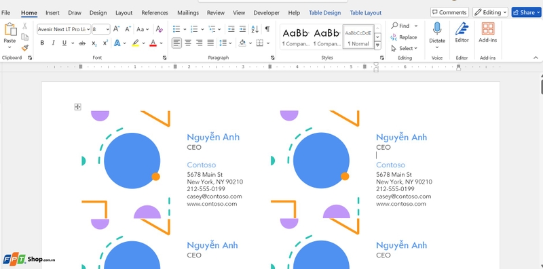Open the Paragraph dialog launcher
Viewport: 543px width, 269px height.
(273, 58)
